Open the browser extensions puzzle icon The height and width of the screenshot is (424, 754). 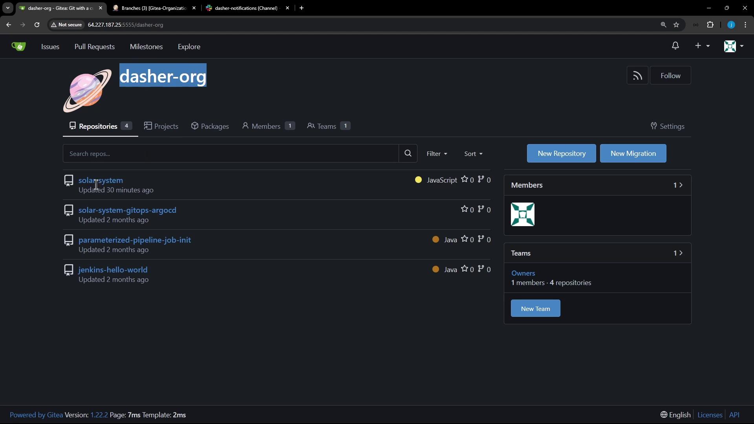710,25
